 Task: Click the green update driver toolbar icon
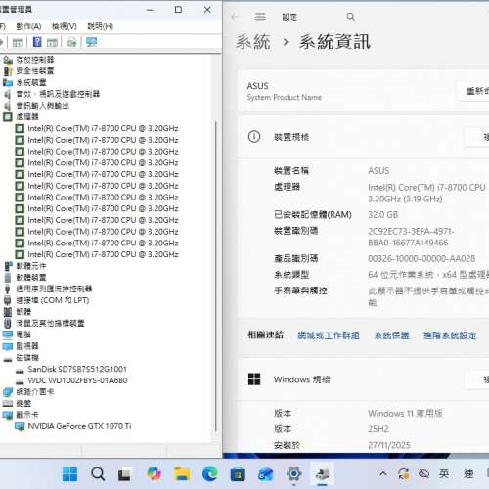pos(71,42)
